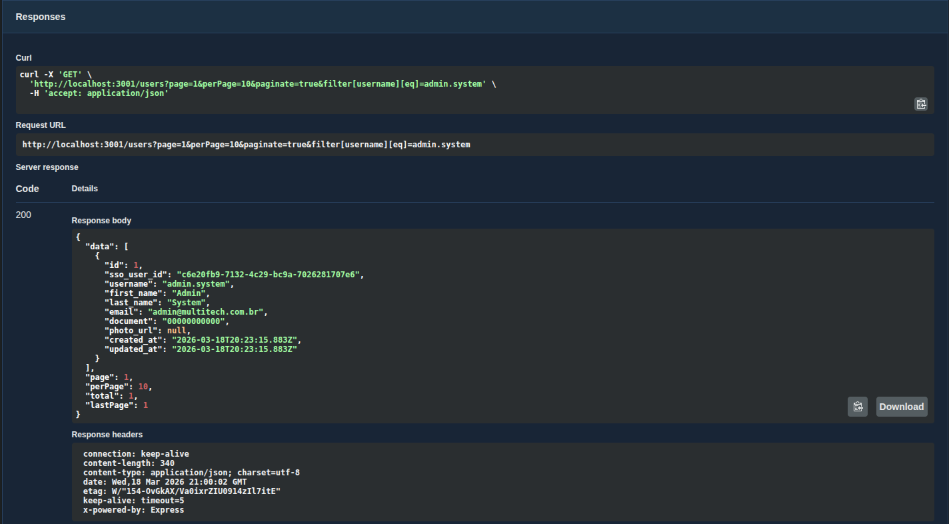Click the Request URL text field
Screen dimensions: 949x524
[474, 145]
